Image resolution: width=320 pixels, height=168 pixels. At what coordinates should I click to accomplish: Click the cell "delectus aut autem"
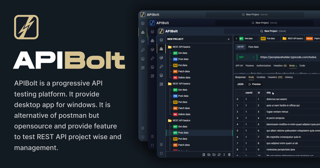click(277, 99)
